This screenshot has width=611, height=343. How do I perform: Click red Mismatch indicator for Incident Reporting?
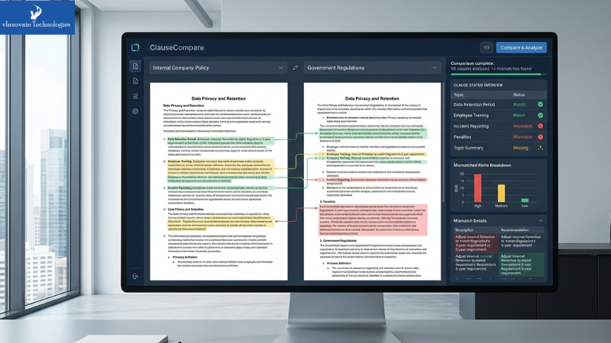click(540, 126)
